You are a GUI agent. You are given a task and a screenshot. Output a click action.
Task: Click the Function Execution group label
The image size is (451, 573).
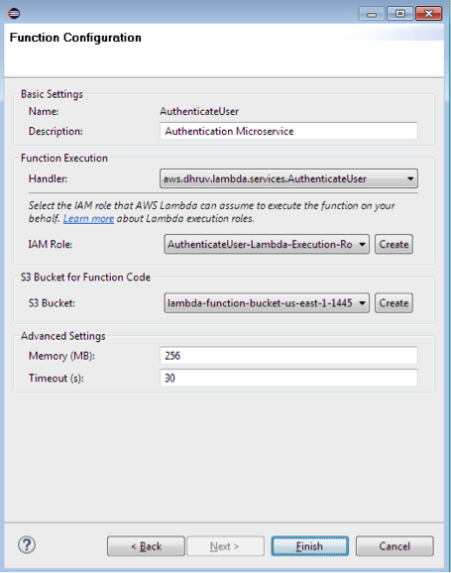[64, 159]
